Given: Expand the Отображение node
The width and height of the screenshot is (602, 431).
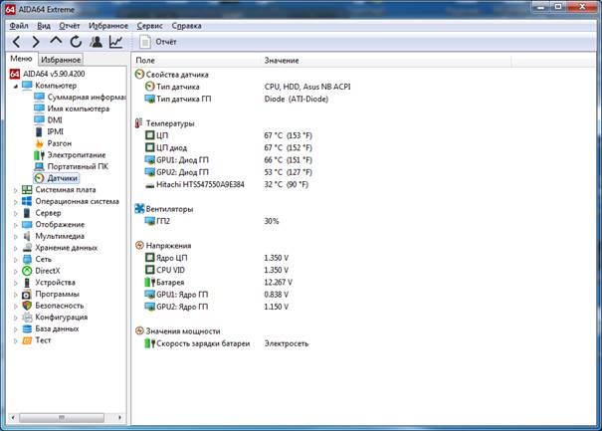Looking at the screenshot, I should click(x=15, y=225).
